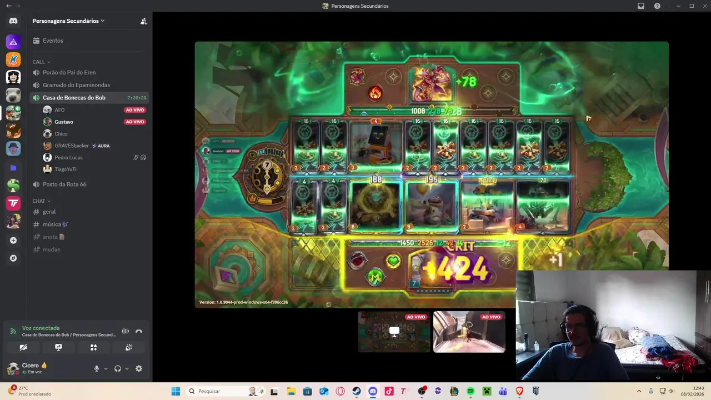Open Spotify from taskbar
The width and height of the screenshot is (711, 400).
470,391
